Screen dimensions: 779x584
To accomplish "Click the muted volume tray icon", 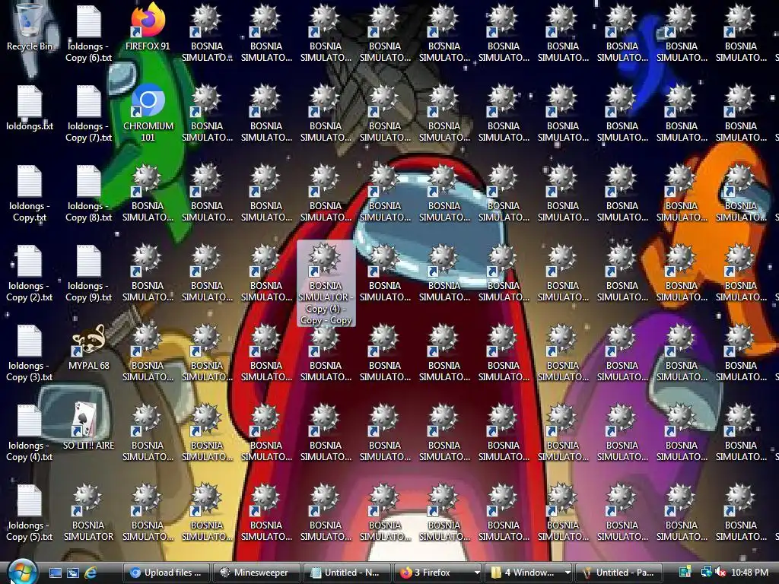I will click(x=720, y=573).
